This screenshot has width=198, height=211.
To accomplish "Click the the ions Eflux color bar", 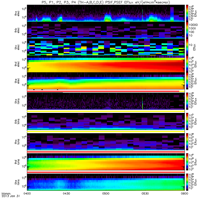I will 187,182.
